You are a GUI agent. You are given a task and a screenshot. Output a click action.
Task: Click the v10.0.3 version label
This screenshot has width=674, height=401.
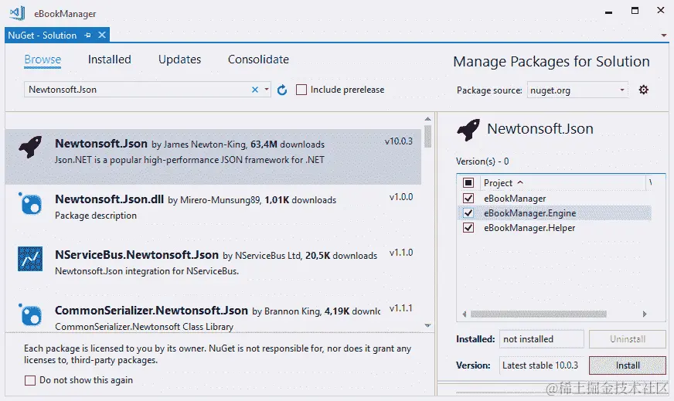pos(399,141)
